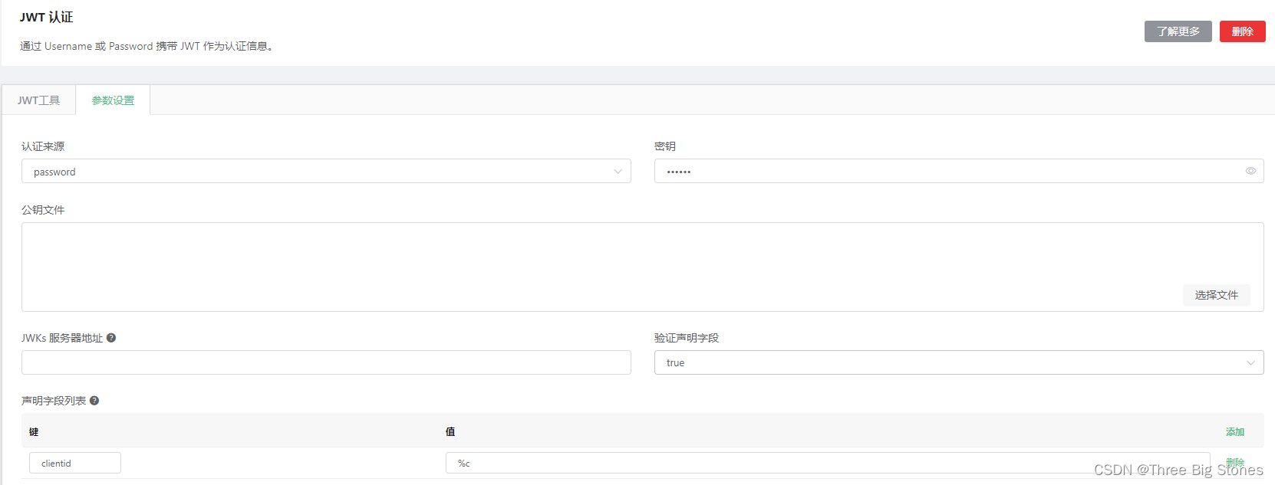Show the secret key via eye icon
Screen dimensions: 1275x485
pos(1250,171)
